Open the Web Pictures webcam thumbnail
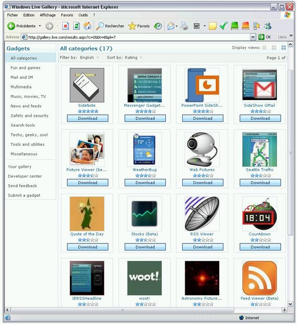 coord(202,149)
